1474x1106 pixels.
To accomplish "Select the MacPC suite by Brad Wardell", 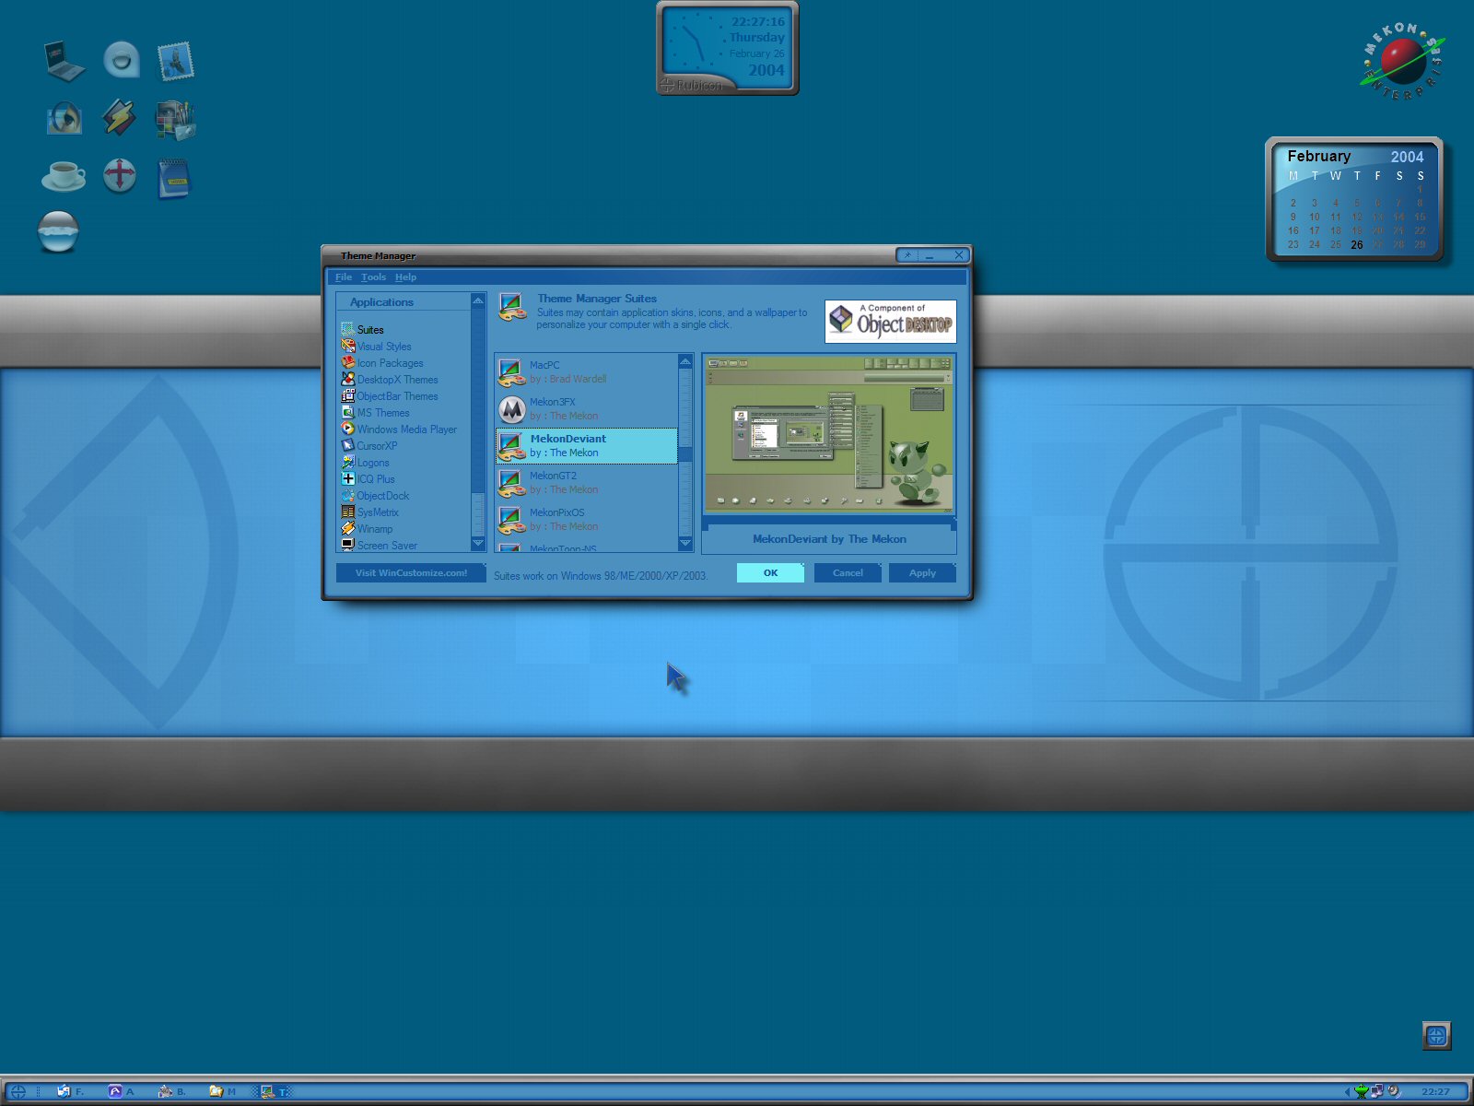I will 587,371.
